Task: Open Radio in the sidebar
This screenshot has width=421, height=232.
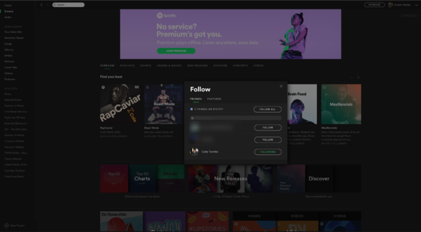Action: point(8,17)
